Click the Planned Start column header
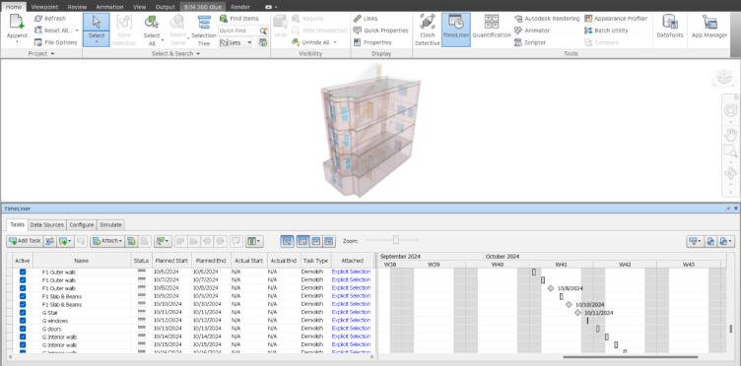This screenshot has width=741, height=366. point(171,261)
